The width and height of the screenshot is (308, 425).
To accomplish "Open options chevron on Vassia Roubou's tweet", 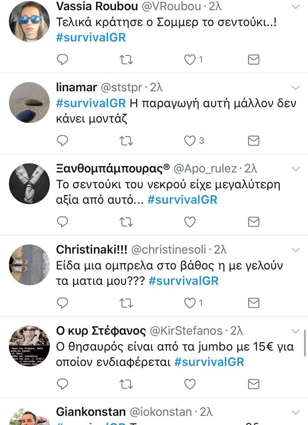I will (296, 7).
